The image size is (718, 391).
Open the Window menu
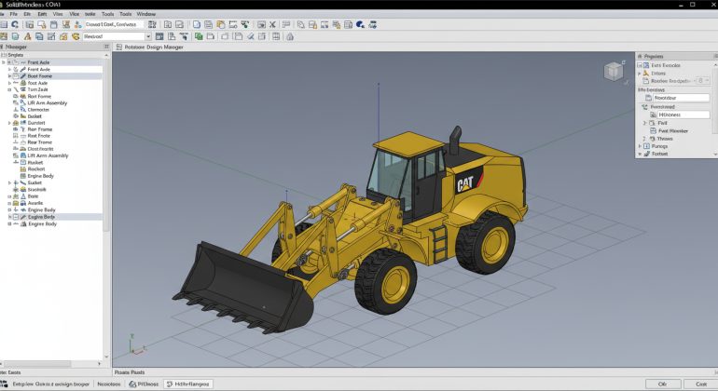pyautogui.click(x=145, y=14)
